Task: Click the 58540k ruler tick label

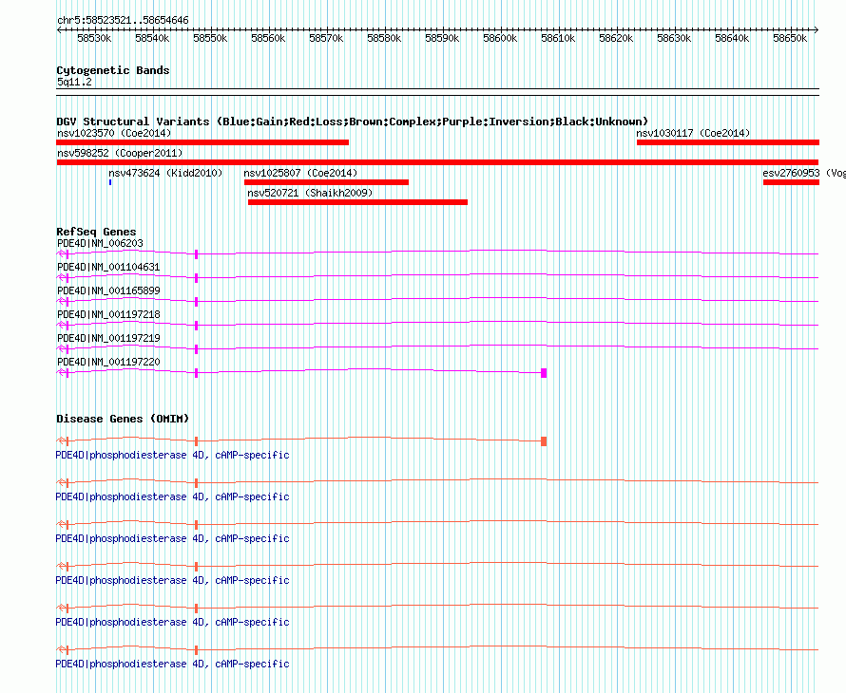Action: pyautogui.click(x=152, y=38)
